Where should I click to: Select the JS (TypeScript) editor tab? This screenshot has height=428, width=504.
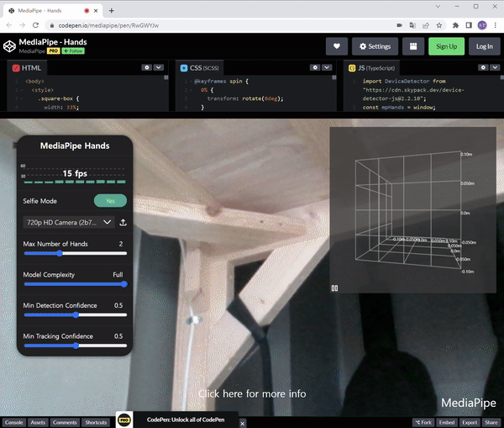click(371, 68)
